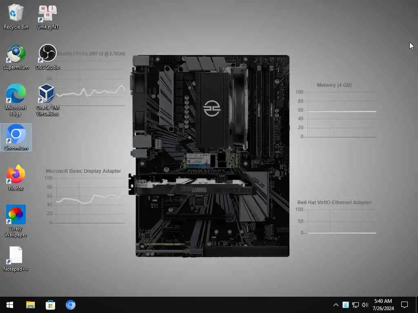418x313 pixels.
Task: Select the Chromium desktop shortcut
Action: (16, 137)
